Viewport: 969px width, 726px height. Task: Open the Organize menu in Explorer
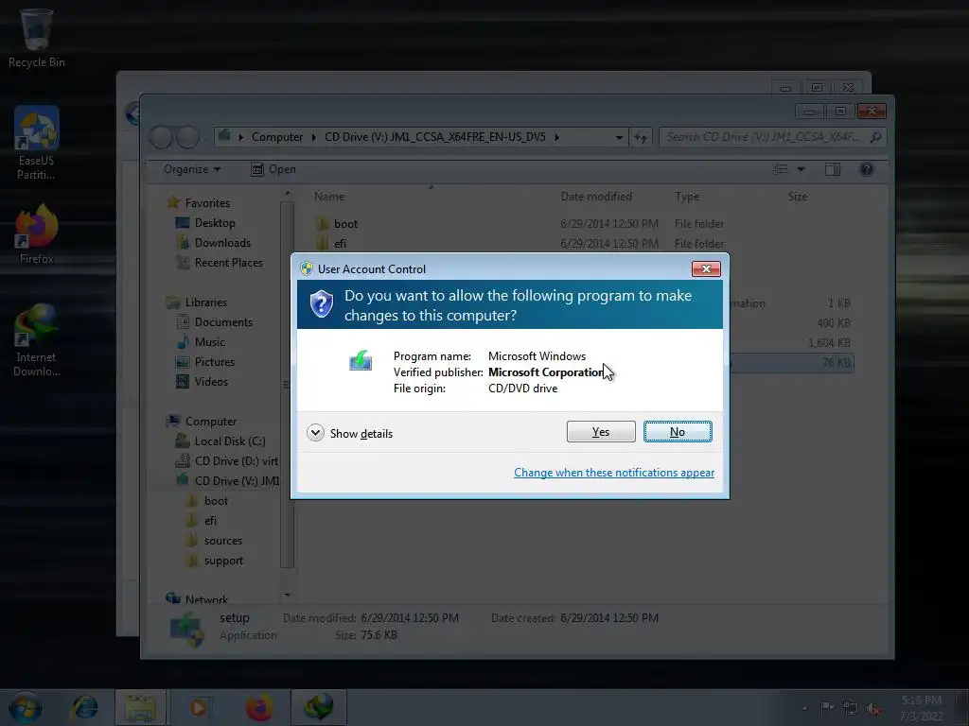pos(191,169)
